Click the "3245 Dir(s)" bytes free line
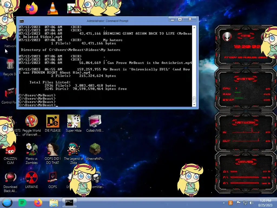 coord(86,89)
